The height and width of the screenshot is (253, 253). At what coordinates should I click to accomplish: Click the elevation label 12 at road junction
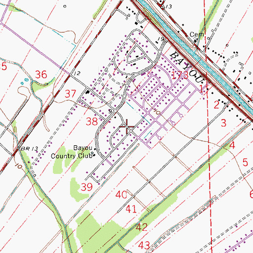pos(77,73)
